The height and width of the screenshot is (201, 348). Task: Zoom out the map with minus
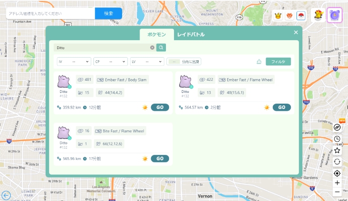(x=337, y=192)
